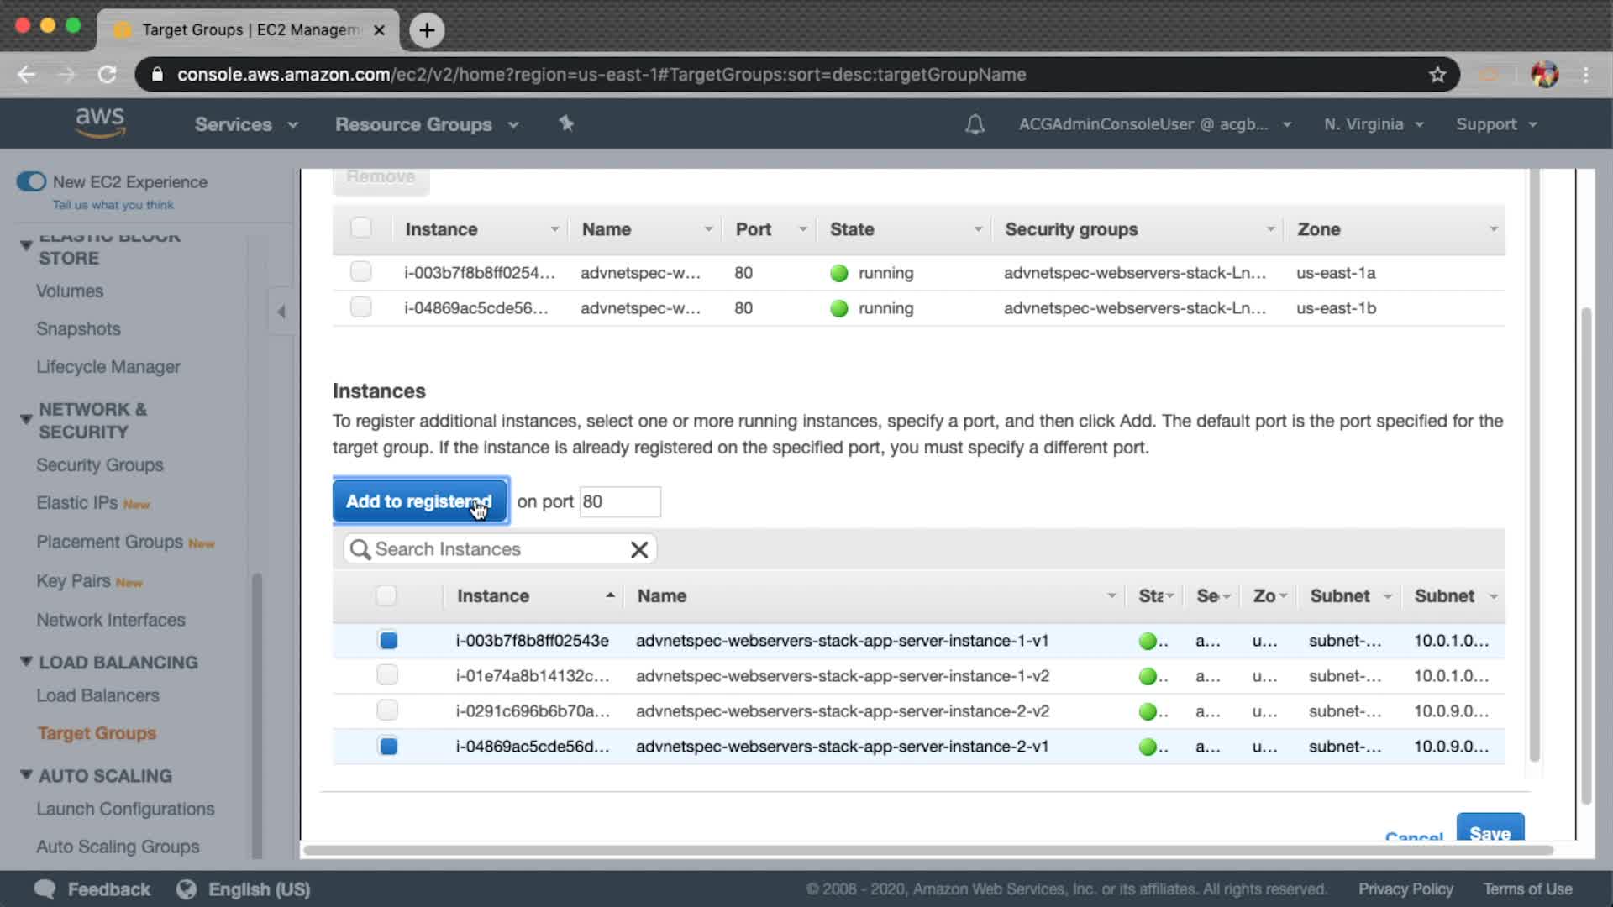Select registered instance i-003b7f8b8ff0254 checkbox

[360, 272]
